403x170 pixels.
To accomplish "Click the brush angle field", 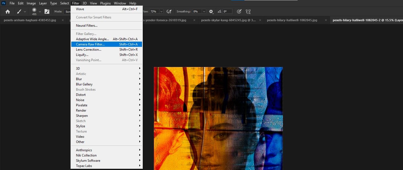I will 227,11.
